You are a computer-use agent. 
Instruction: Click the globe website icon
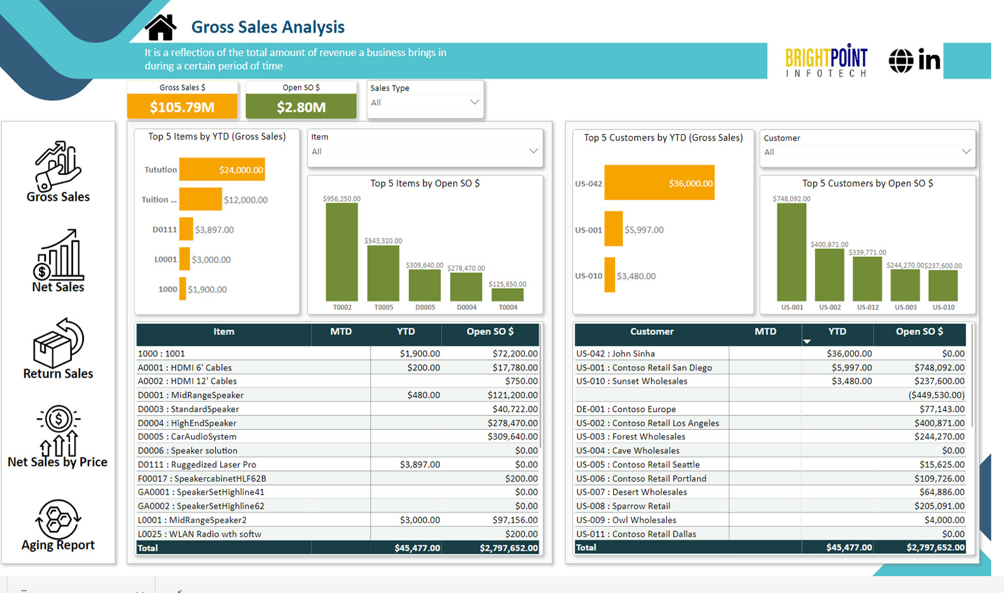tap(901, 61)
